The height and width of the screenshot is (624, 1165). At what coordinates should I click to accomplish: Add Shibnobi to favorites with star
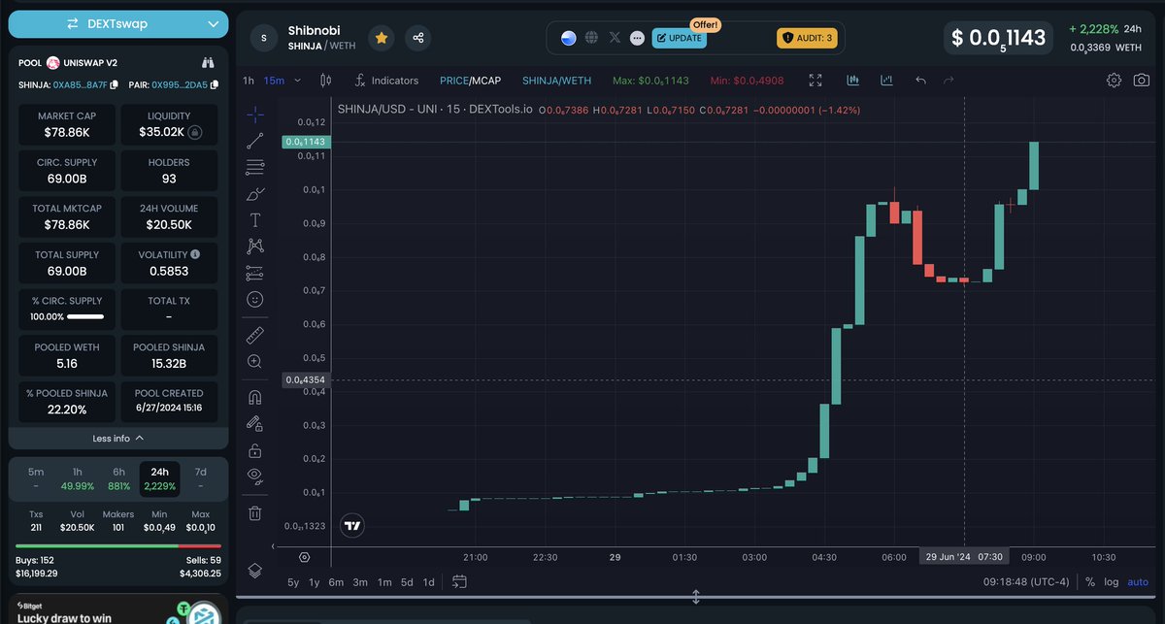pyautogui.click(x=382, y=38)
